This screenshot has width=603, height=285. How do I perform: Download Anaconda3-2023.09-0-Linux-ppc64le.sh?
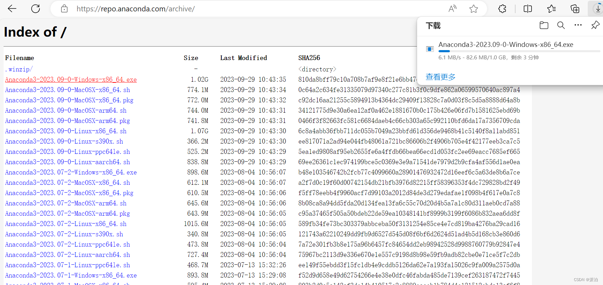coord(68,152)
